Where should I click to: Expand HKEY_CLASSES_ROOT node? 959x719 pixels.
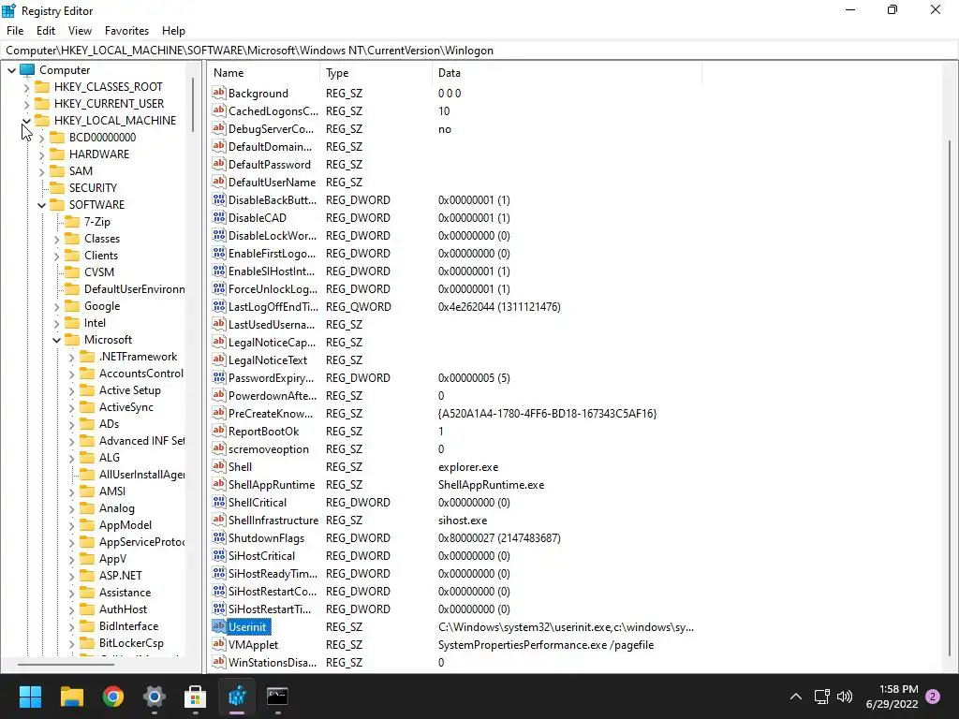tap(26, 87)
